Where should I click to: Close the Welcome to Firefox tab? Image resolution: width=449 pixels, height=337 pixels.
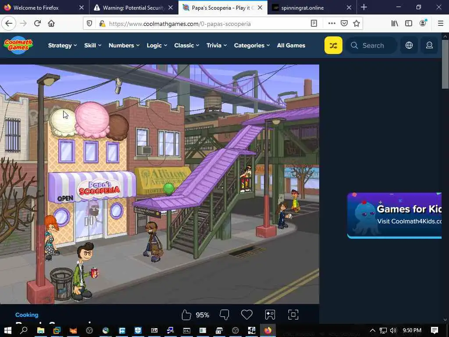[81, 8]
